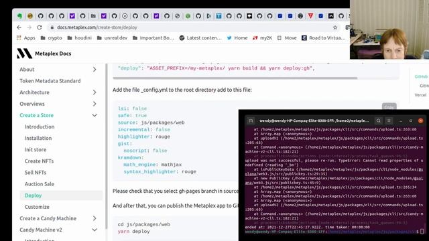Viewport: 429px width, 241px height.
Task: Open Token Metadata Standard page
Action: click(x=50, y=81)
